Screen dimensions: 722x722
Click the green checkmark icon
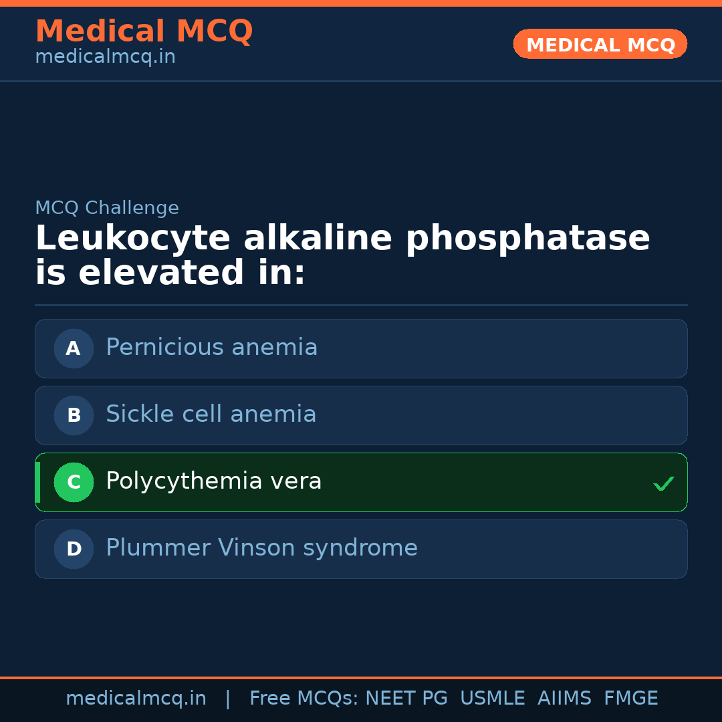[x=663, y=483]
